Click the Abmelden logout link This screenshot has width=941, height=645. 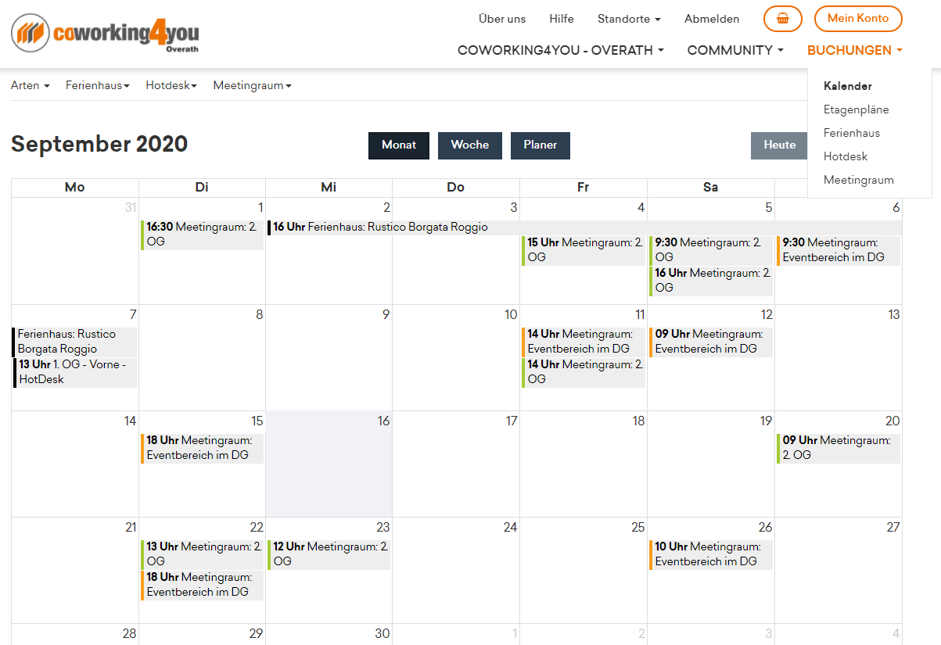pos(711,19)
